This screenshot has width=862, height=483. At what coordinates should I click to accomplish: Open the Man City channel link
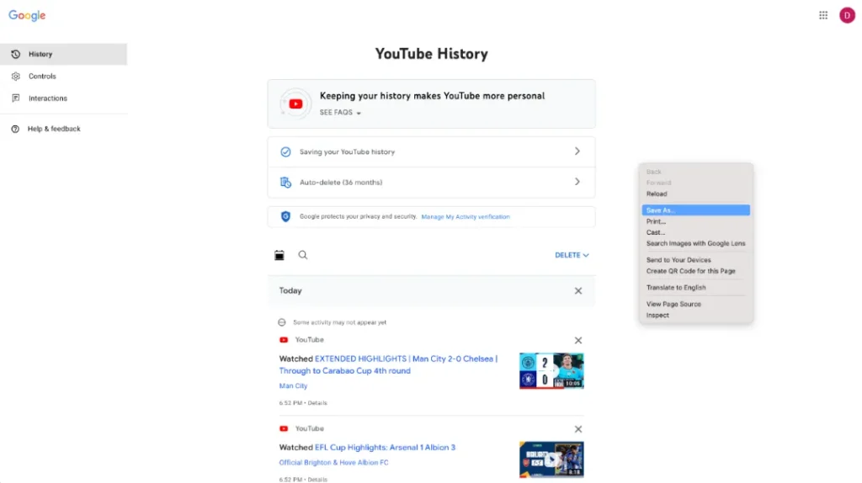[293, 386]
